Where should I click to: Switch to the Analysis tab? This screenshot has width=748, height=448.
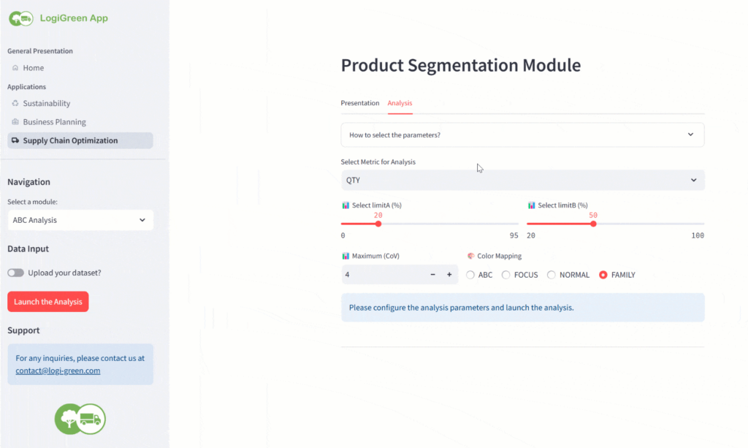(x=400, y=103)
